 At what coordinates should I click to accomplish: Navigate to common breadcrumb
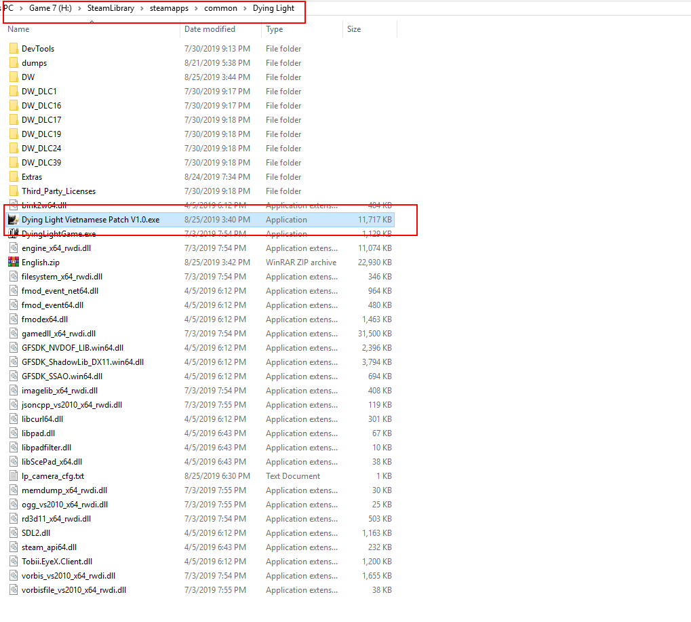coord(220,8)
